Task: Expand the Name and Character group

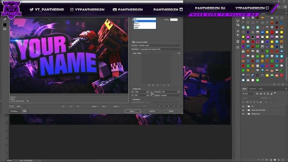Action: (246, 110)
